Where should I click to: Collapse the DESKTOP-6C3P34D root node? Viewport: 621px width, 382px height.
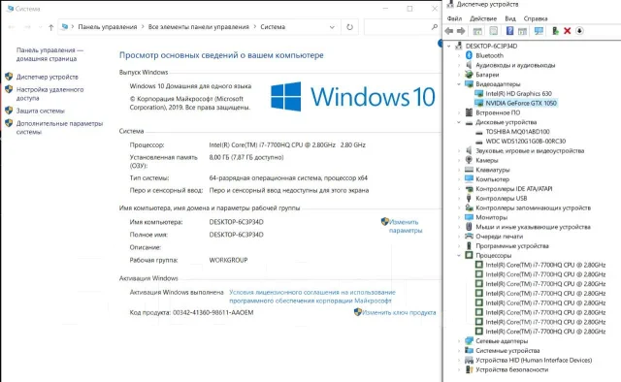pyautogui.click(x=449, y=46)
